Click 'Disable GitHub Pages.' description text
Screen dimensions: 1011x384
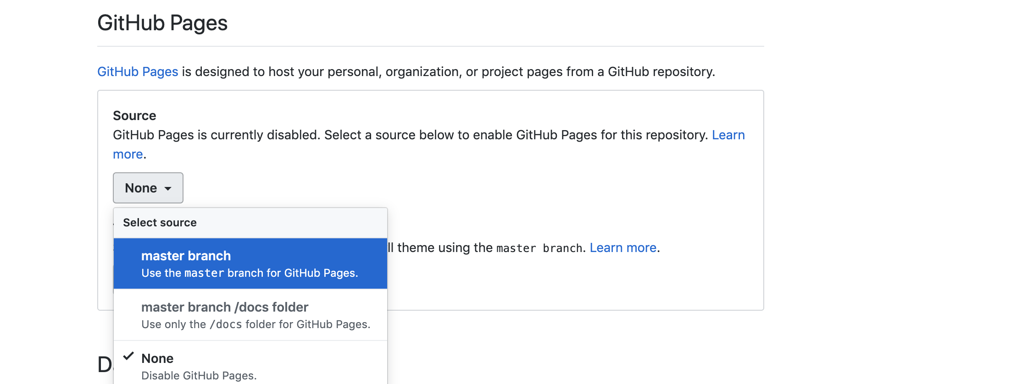199,376
